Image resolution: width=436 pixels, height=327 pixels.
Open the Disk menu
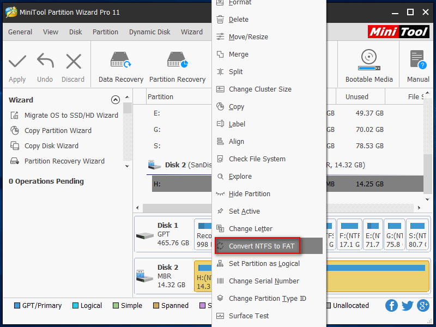(x=76, y=32)
